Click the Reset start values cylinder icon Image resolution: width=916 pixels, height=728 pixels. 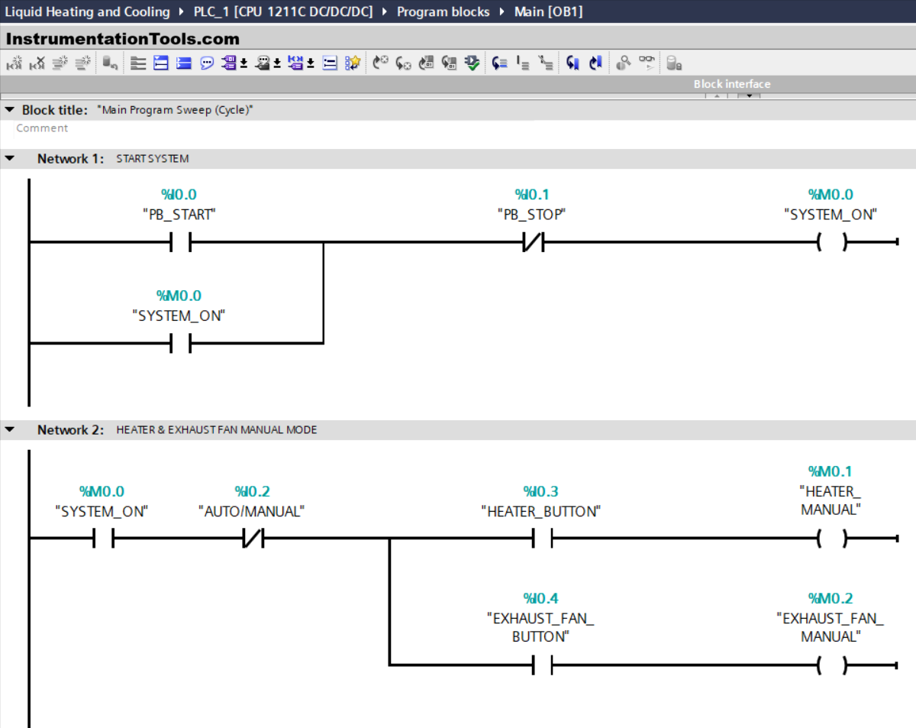110,63
